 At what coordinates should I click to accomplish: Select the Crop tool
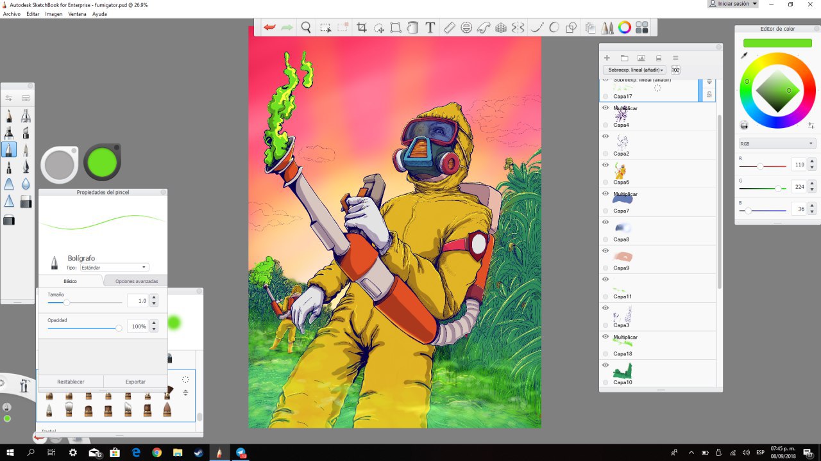(x=362, y=28)
